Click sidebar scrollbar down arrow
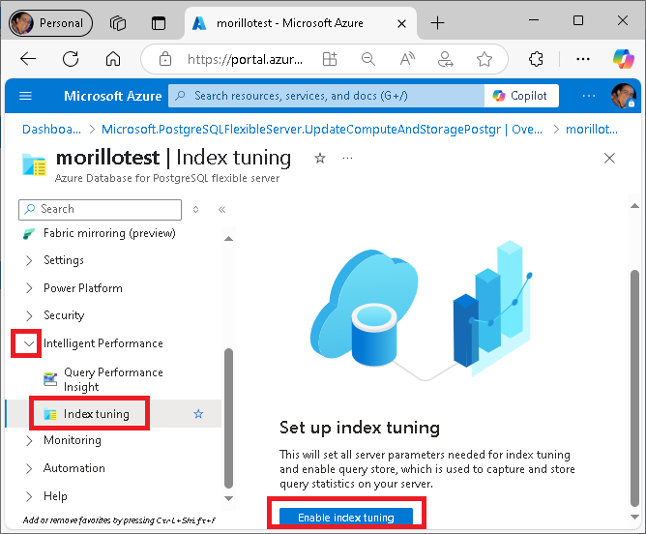This screenshot has height=534, width=646. [228, 498]
